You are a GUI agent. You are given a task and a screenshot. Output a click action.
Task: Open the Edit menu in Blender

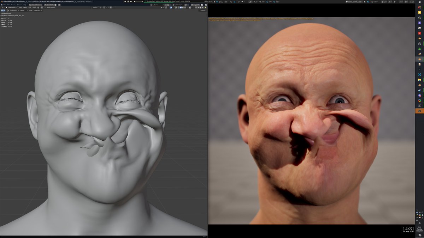[8, 5]
